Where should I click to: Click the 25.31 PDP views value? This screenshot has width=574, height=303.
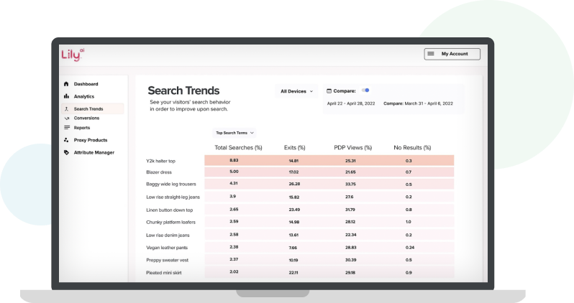click(350, 161)
